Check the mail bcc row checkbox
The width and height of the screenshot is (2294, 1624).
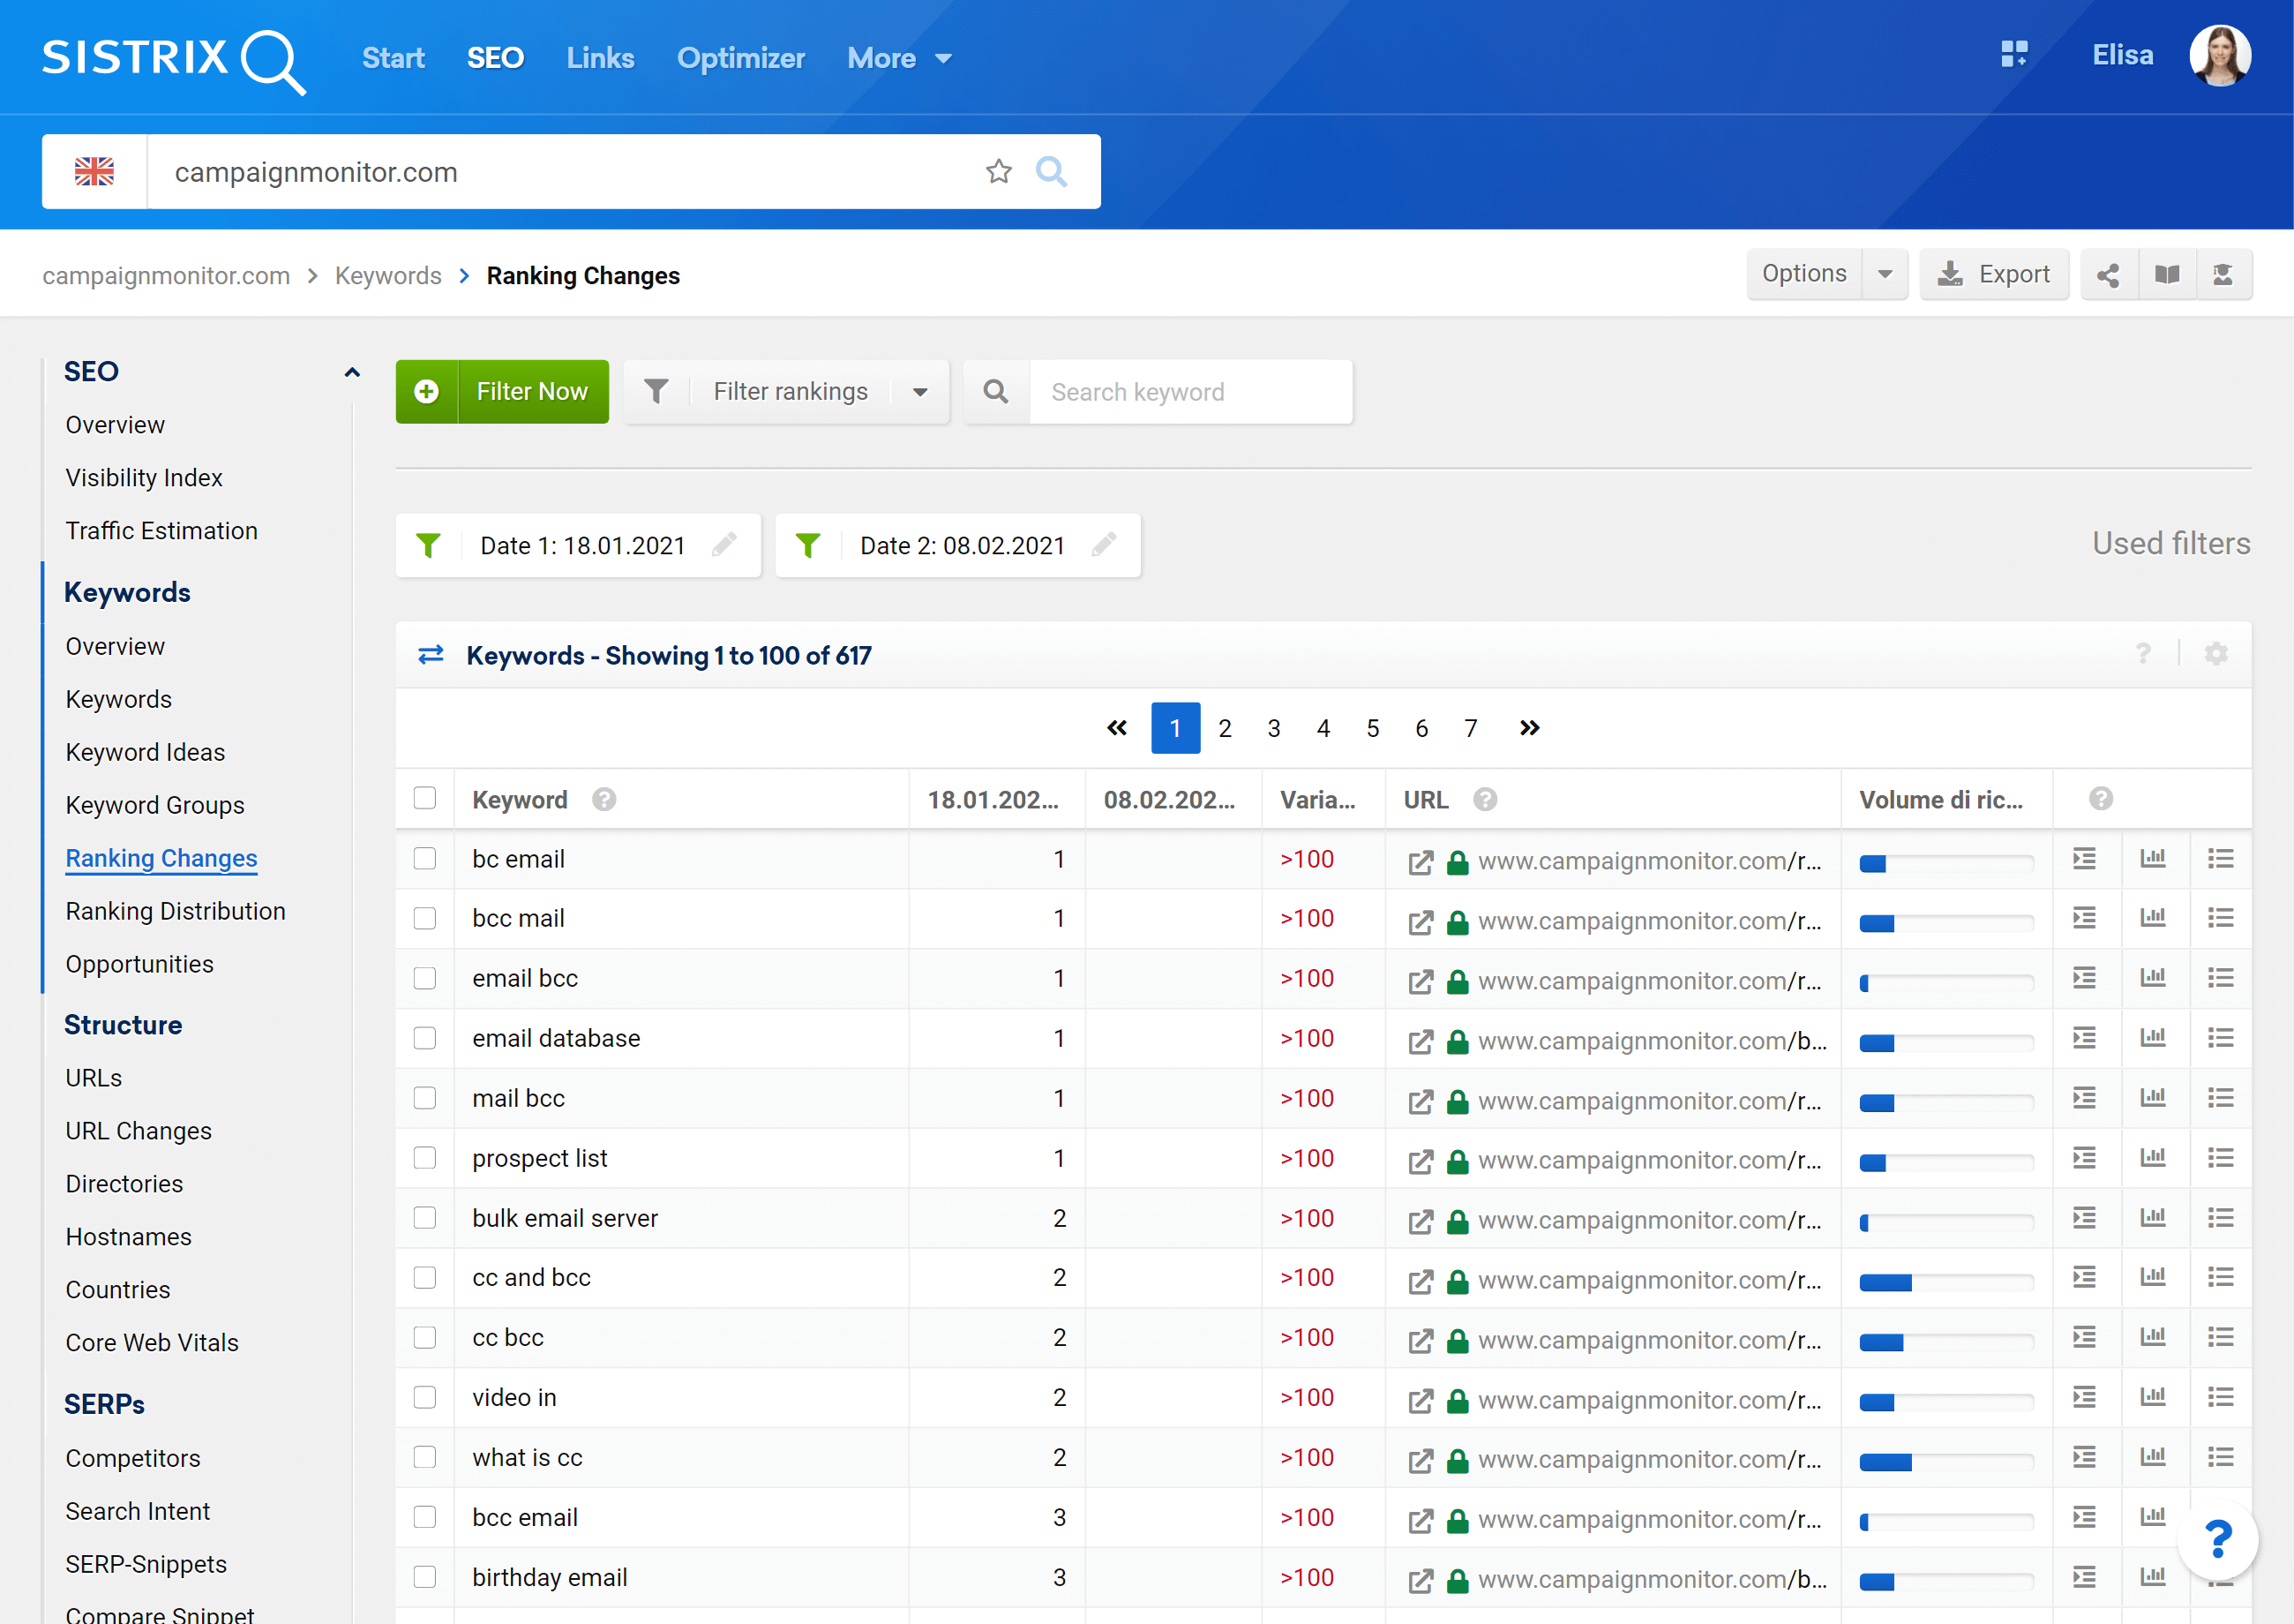coord(424,1098)
